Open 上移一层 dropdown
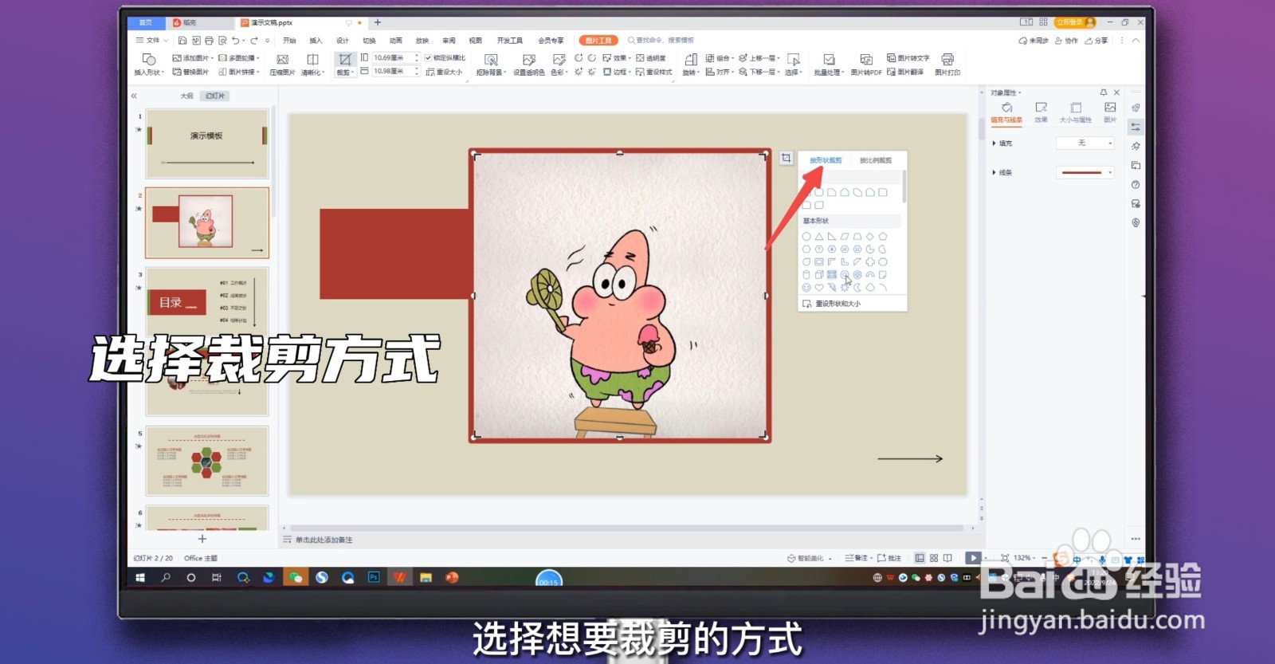The image size is (1275, 664). click(759, 58)
